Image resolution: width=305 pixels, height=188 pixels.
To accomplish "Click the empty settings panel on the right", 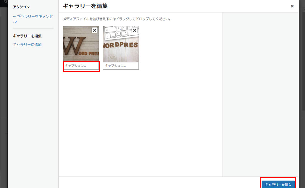I will 261,89.
